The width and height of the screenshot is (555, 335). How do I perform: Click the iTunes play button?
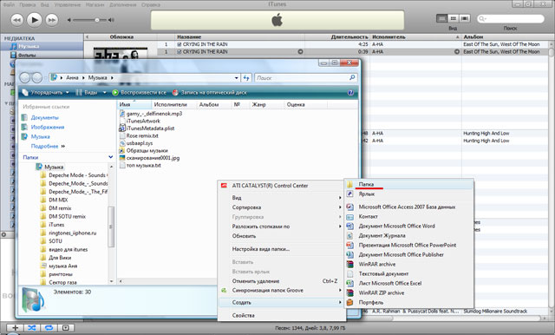[x=35, y=20]
